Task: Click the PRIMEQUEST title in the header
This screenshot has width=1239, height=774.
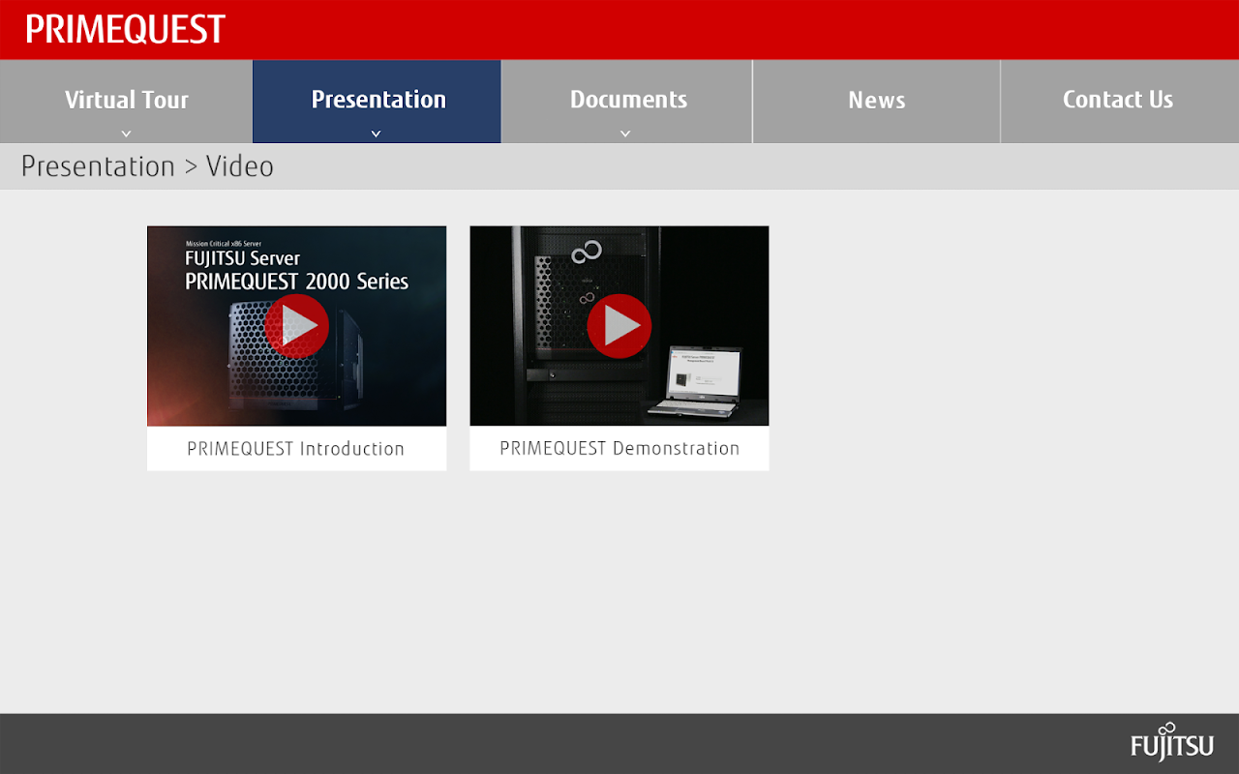Action: [125, 30]
